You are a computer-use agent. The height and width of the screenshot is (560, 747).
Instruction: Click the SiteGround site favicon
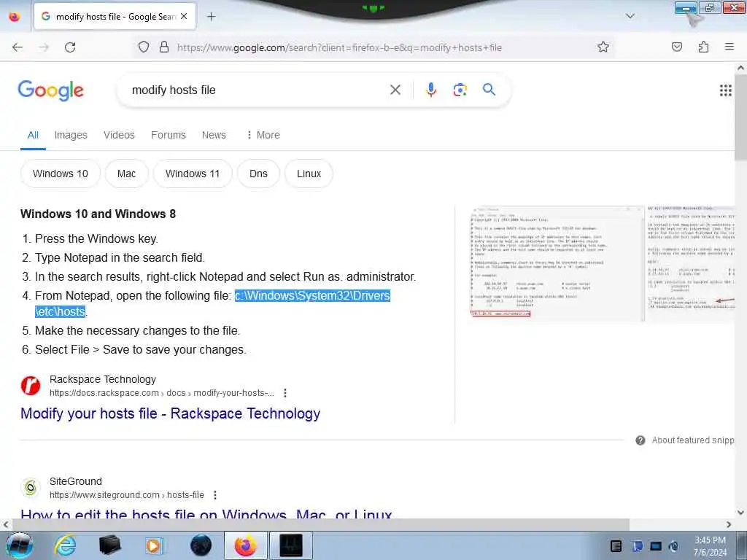point(31,488)
